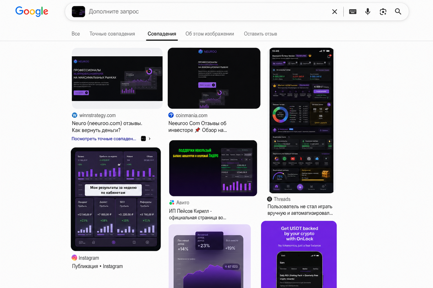Viewport: 433px width, 288px height.
Task: Click Оставить отзыв
Action: [260, 34]
